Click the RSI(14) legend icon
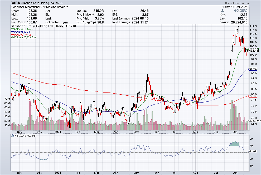The image size is (261, 175). point(12,135)
